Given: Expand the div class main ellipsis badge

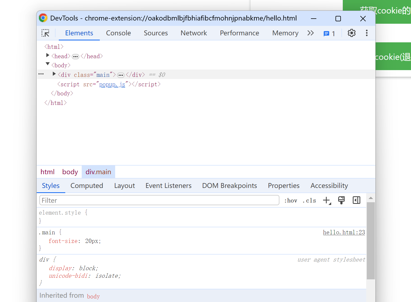Looking at the screenshot, I should (x=121, y=75).
